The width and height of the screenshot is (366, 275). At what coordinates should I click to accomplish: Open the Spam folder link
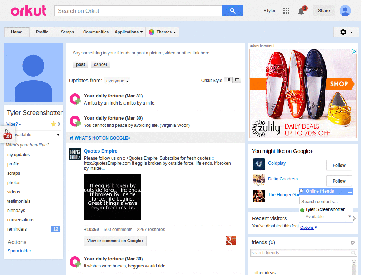(19, 251)
